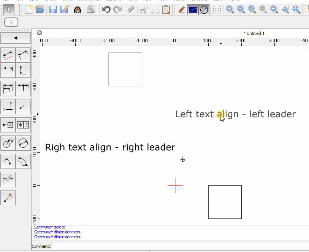Image resolution: width=309 pixels, height=252 pixels.
Task: Return to main tool menu via back arrow
Action: [x=16, y=38]
